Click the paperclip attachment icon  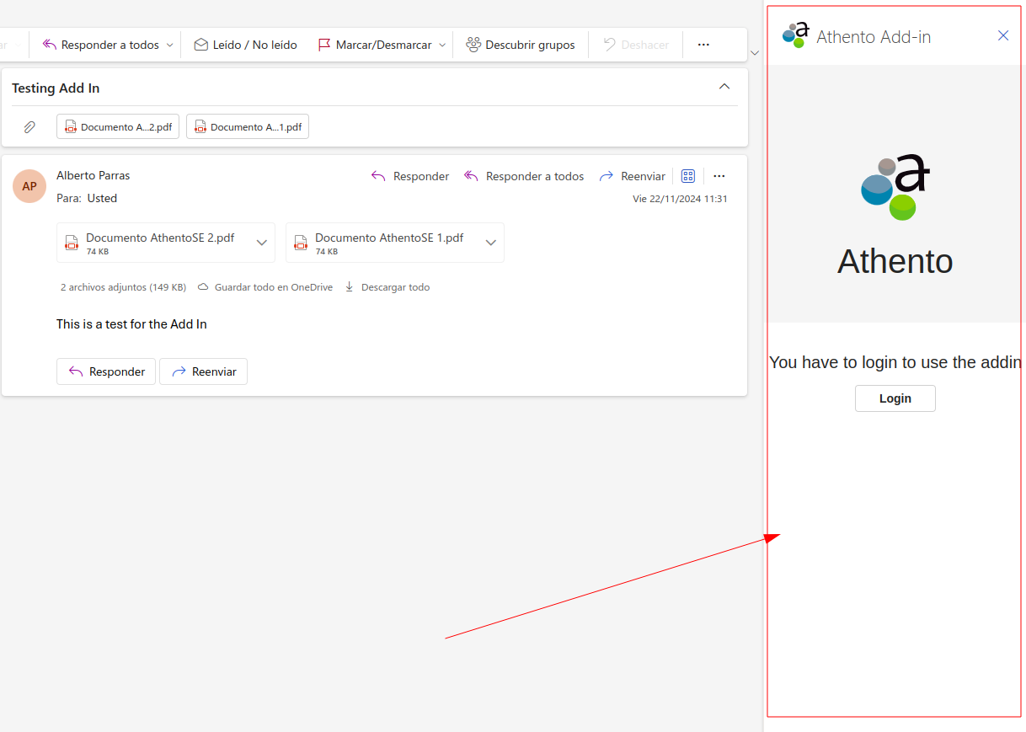point(29,127)
